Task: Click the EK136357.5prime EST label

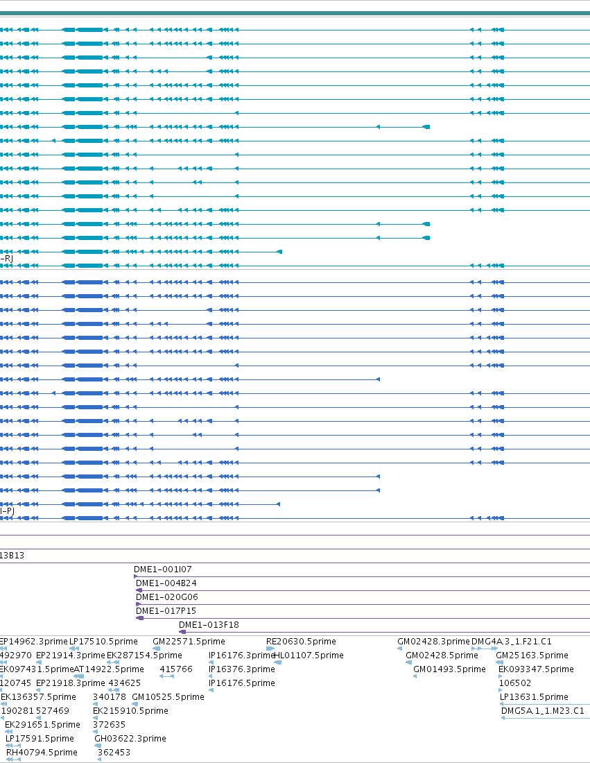Action: pos(38,697)
